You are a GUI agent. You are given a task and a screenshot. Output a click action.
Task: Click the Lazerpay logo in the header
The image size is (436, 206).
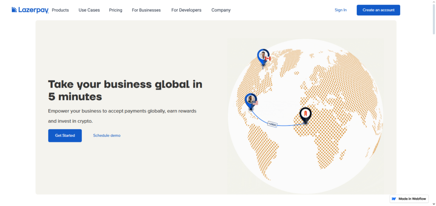click(x=30, y=10)
